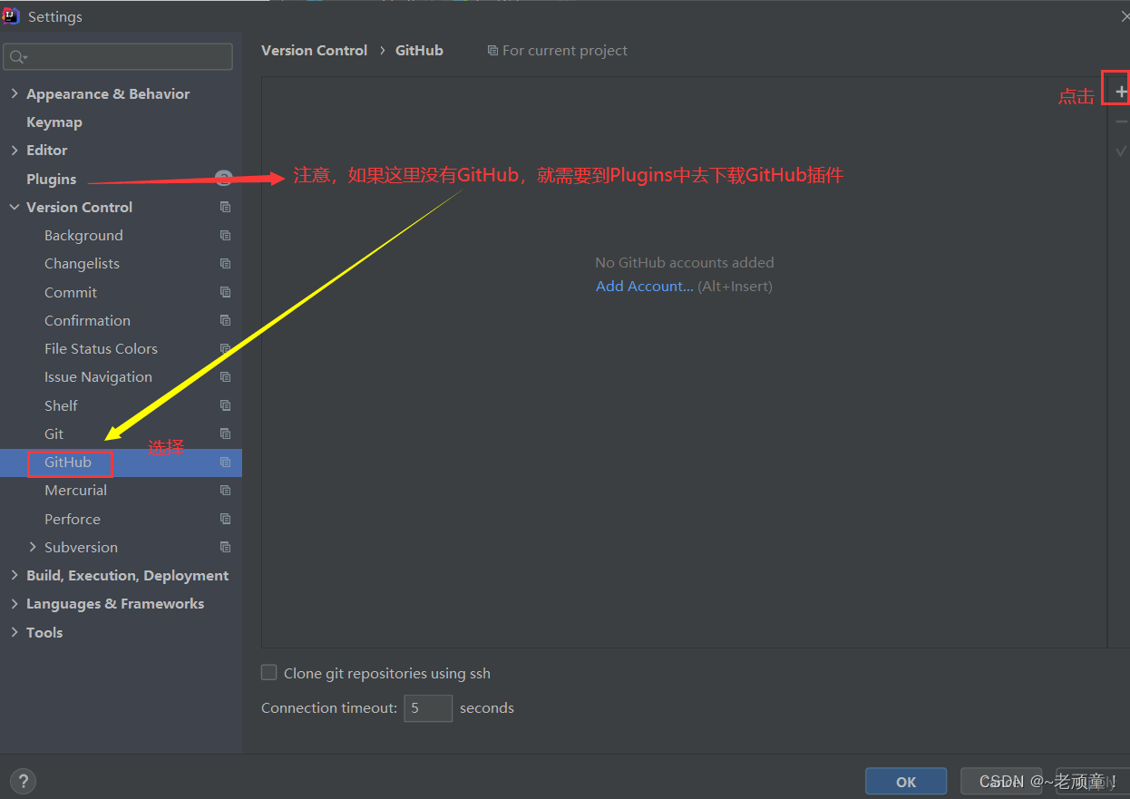Screen dimensions: 1130x799
Task: Click the Add Account link
Action: tap(645, 286)
